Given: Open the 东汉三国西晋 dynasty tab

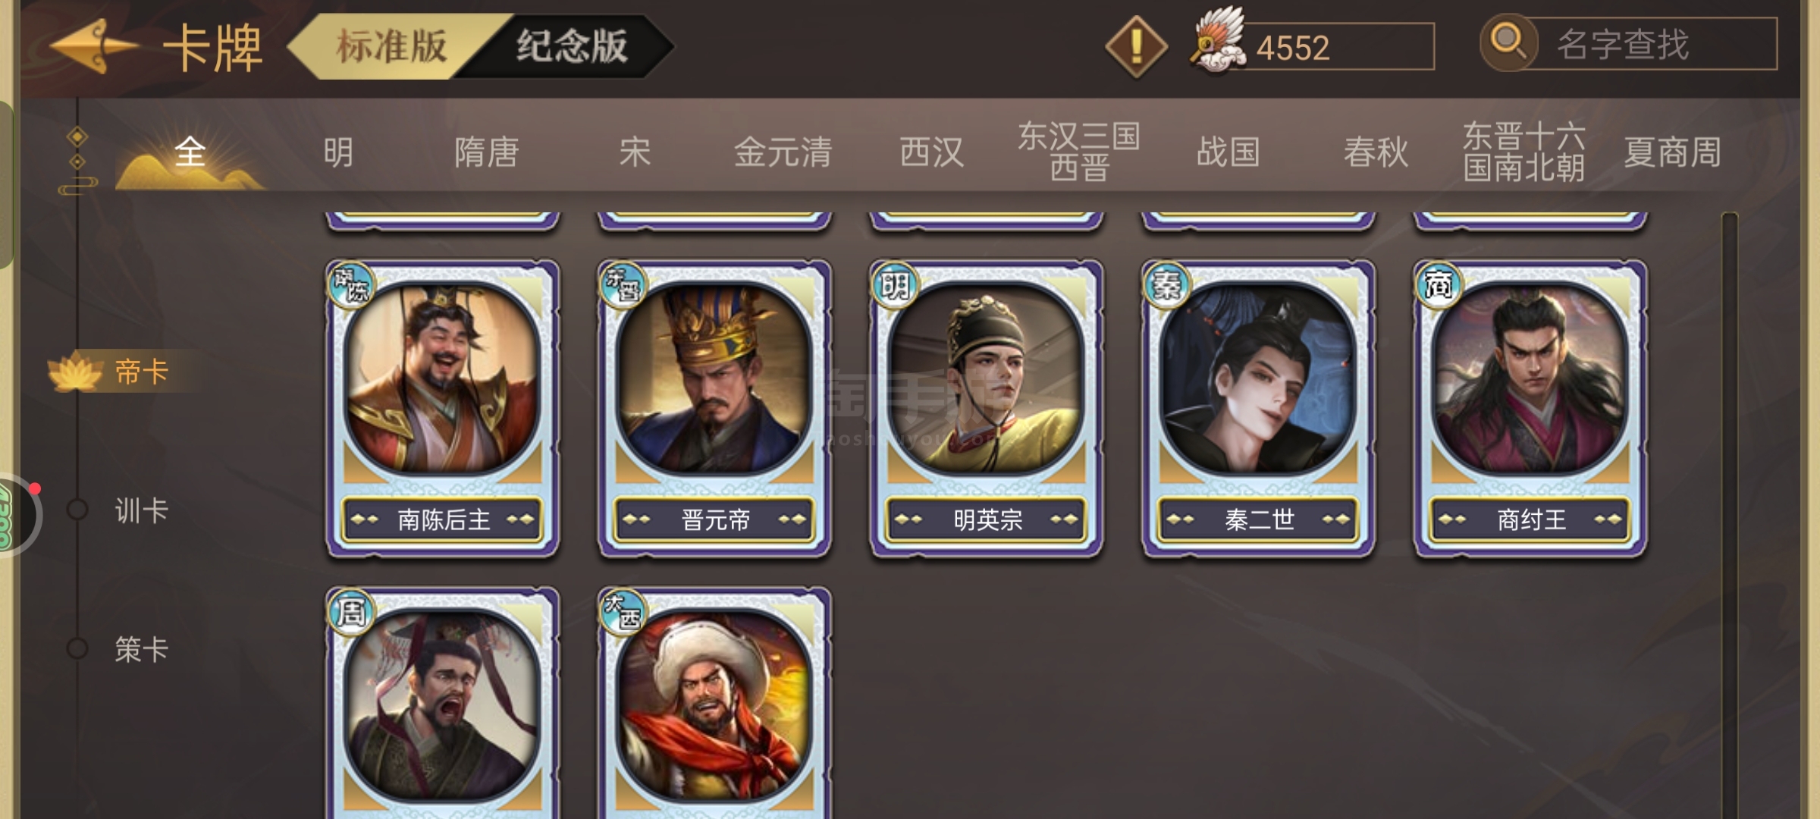Looking at the screenshot, I should tap(1079, 152).
